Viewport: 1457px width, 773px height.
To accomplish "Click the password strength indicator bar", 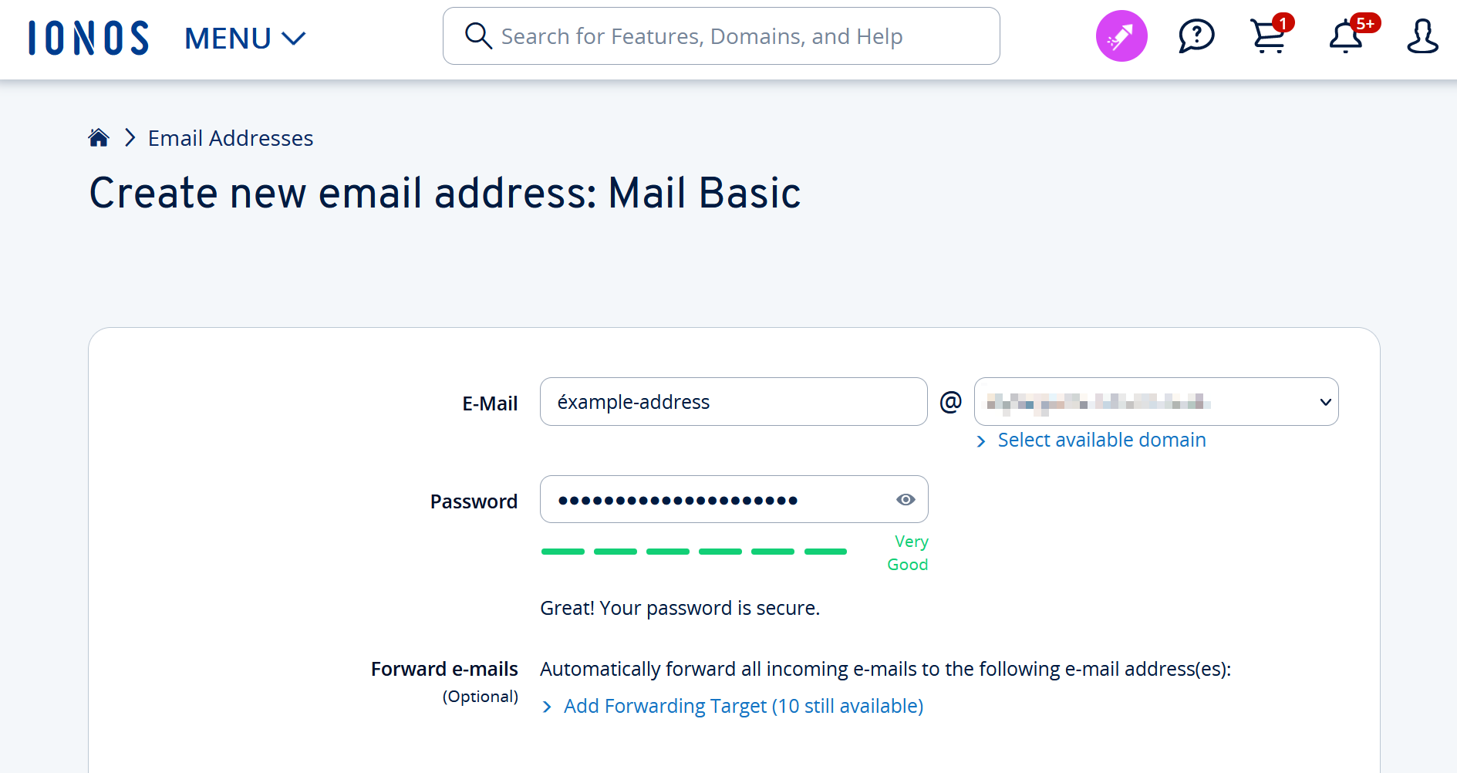I will coord(694,552).
